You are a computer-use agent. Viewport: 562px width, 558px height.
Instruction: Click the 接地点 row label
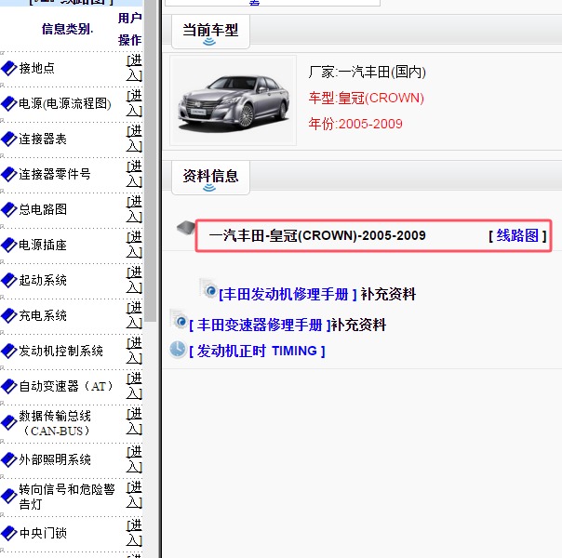click(x=36, y=68)
